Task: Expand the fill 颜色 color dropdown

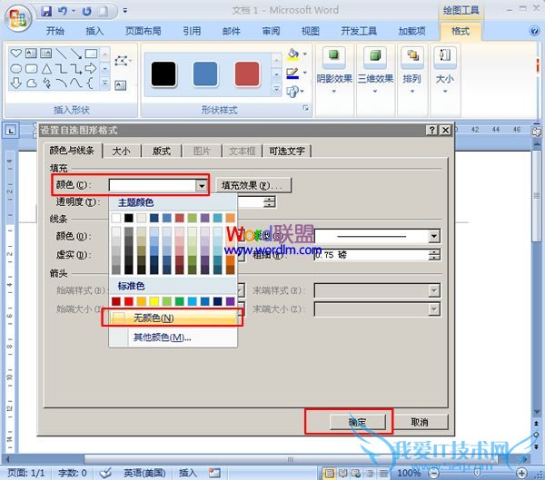Action: point(201,185)
